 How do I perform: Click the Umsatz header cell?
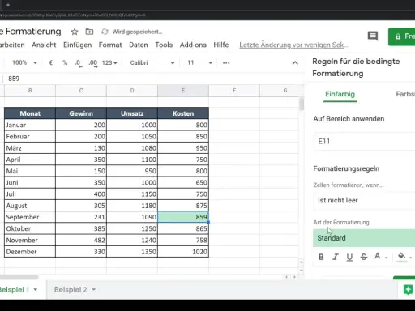(x=132, y=113)
